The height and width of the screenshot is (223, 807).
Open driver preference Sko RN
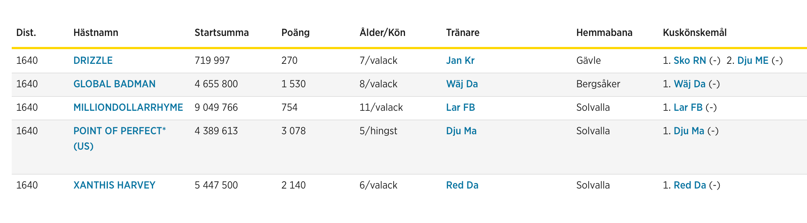pos(690,61)
